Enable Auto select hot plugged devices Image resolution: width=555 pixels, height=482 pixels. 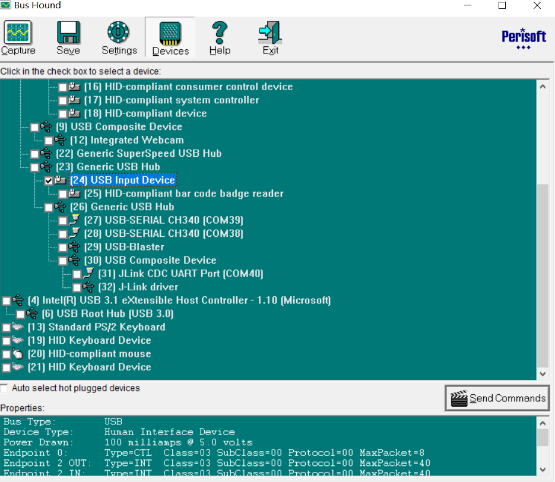5,388
